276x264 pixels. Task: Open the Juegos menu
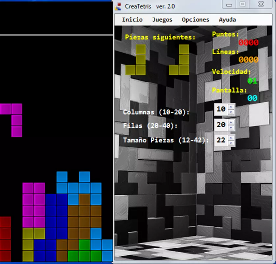click(x=162, y=20)
